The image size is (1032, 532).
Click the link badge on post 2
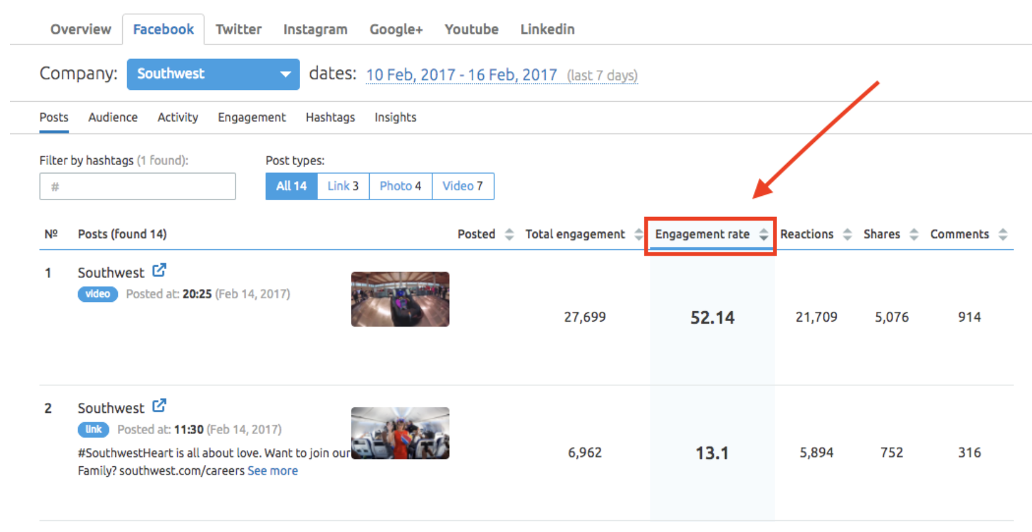(93, 429)
